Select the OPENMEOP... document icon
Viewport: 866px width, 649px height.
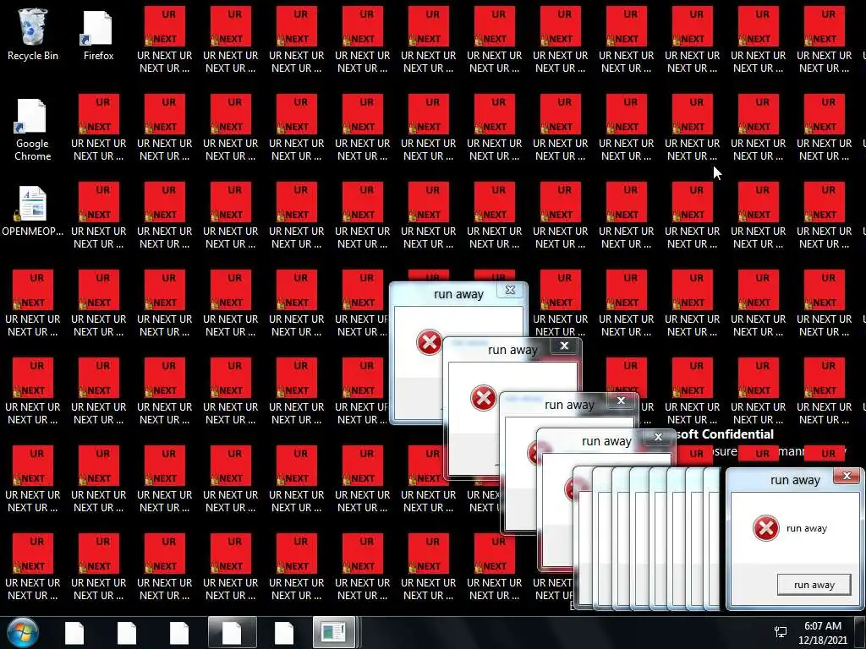click(33, 210)
